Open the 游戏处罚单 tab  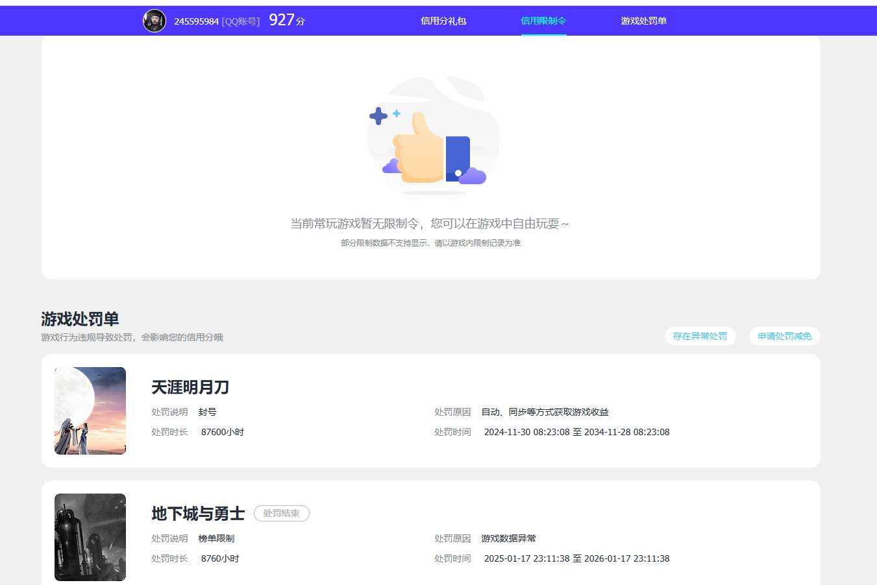(x=643, y=21)
